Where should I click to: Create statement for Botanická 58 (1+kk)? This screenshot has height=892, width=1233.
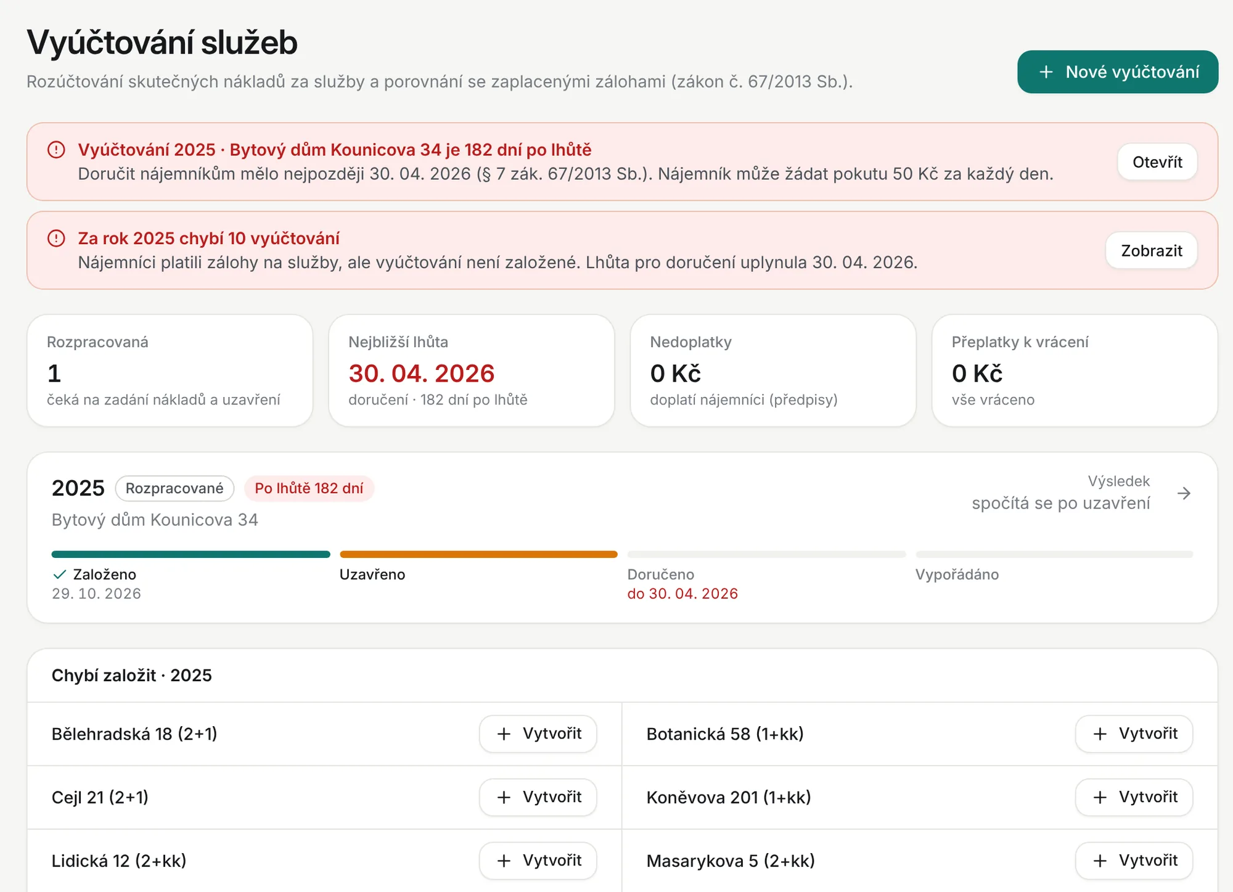click(x=1134, y=734)
